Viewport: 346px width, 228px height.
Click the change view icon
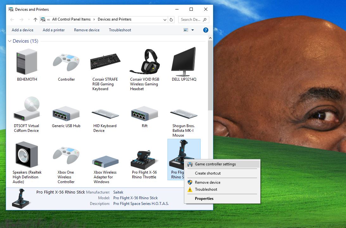[x=186, y=30]
